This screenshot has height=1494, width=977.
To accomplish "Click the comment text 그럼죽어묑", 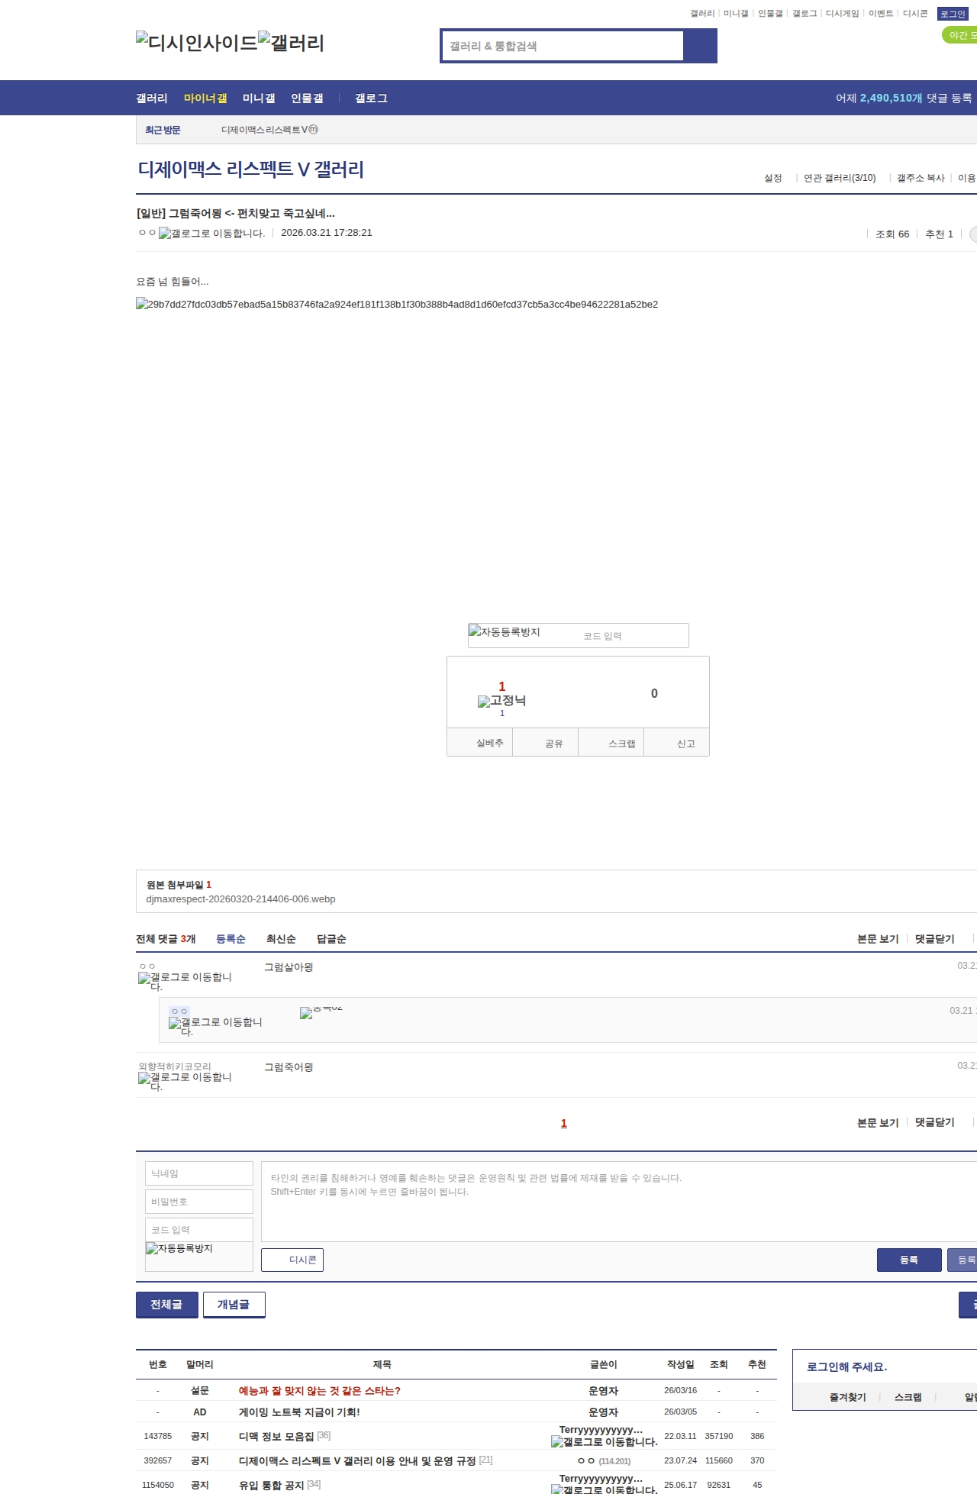I will point(289,1067).
